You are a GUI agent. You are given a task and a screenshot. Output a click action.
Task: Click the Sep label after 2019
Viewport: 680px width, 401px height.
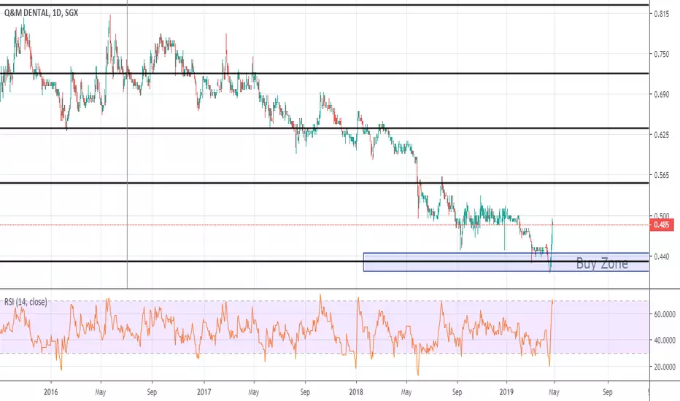click(x=608, y=392)
